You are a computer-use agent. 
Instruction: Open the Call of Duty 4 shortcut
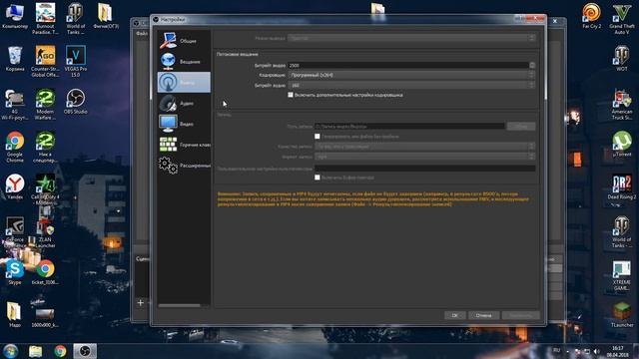(x=45, y=189)
